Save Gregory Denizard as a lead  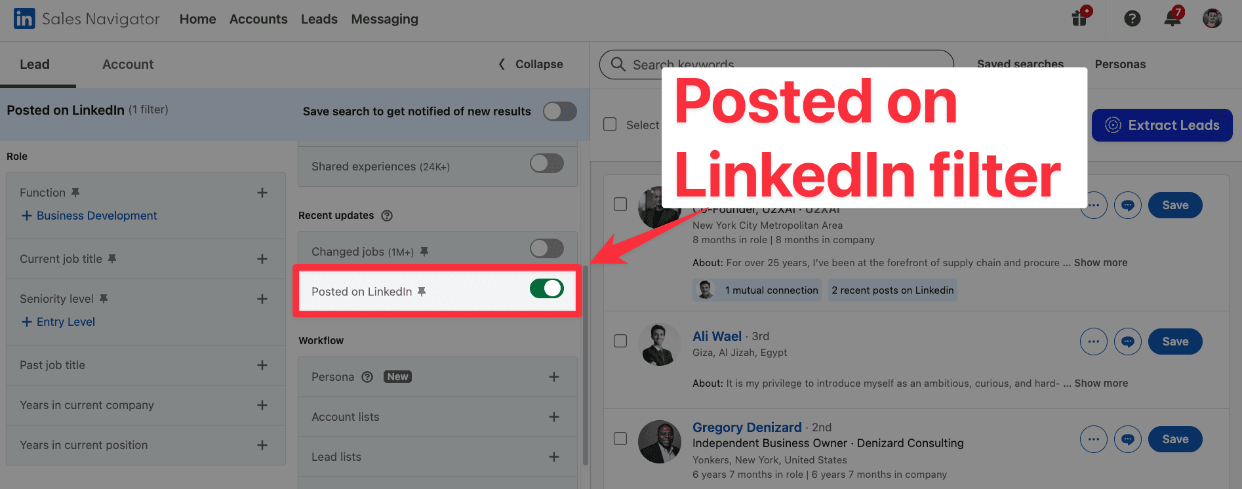(1175, 439)
